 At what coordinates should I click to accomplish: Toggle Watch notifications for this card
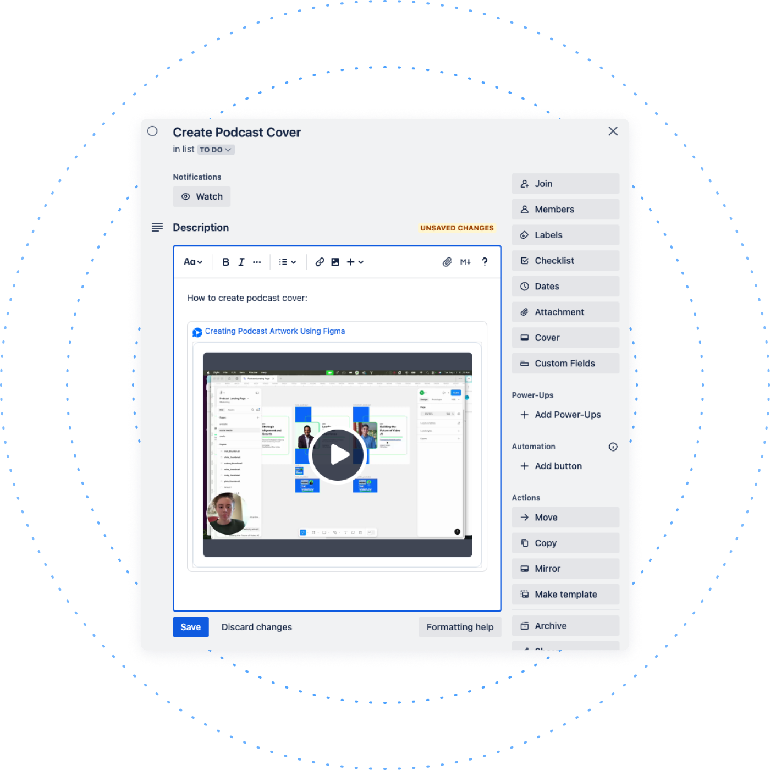pos(202,196)
